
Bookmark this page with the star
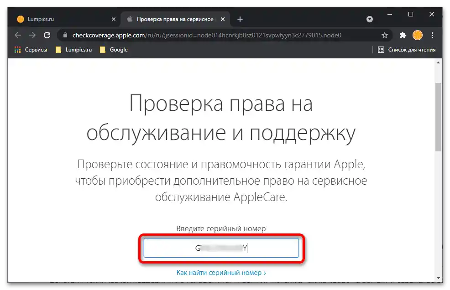385,35
